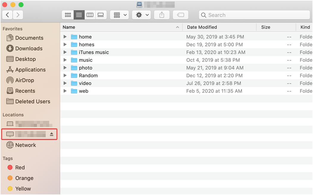Sort by the Kind column header

(304, 27)
